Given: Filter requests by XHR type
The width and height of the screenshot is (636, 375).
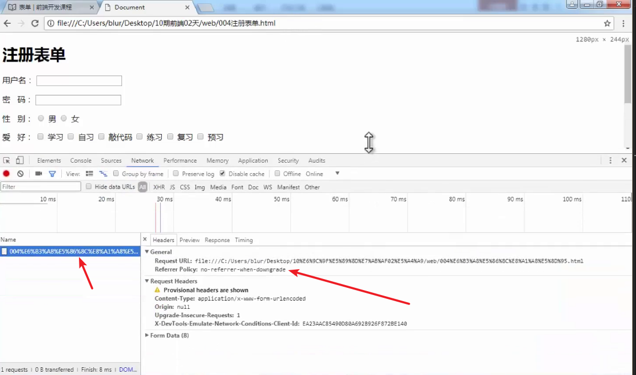Looking at the screenshot, I should coord(159,187).
